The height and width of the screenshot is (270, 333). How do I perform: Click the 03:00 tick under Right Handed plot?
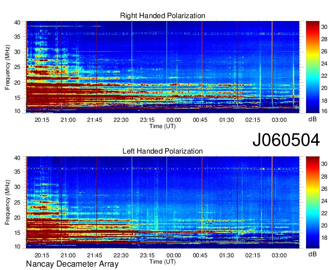tap(279, 120)
